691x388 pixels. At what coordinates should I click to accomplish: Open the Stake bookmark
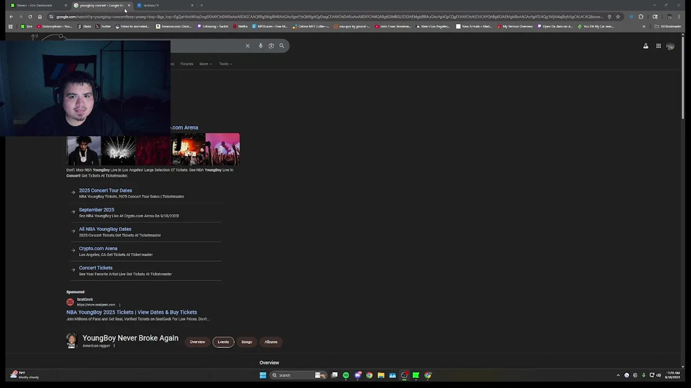tap(84, 26)
